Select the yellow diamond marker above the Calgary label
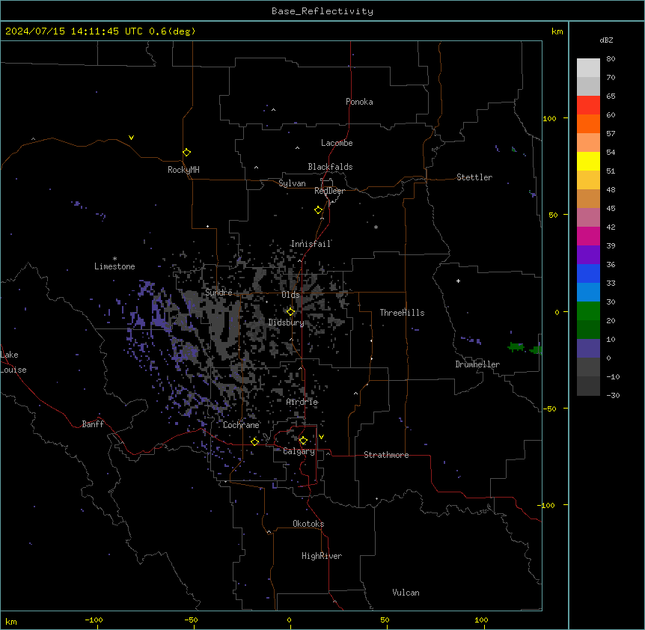 pyautogui.click(x=303, y=441)
